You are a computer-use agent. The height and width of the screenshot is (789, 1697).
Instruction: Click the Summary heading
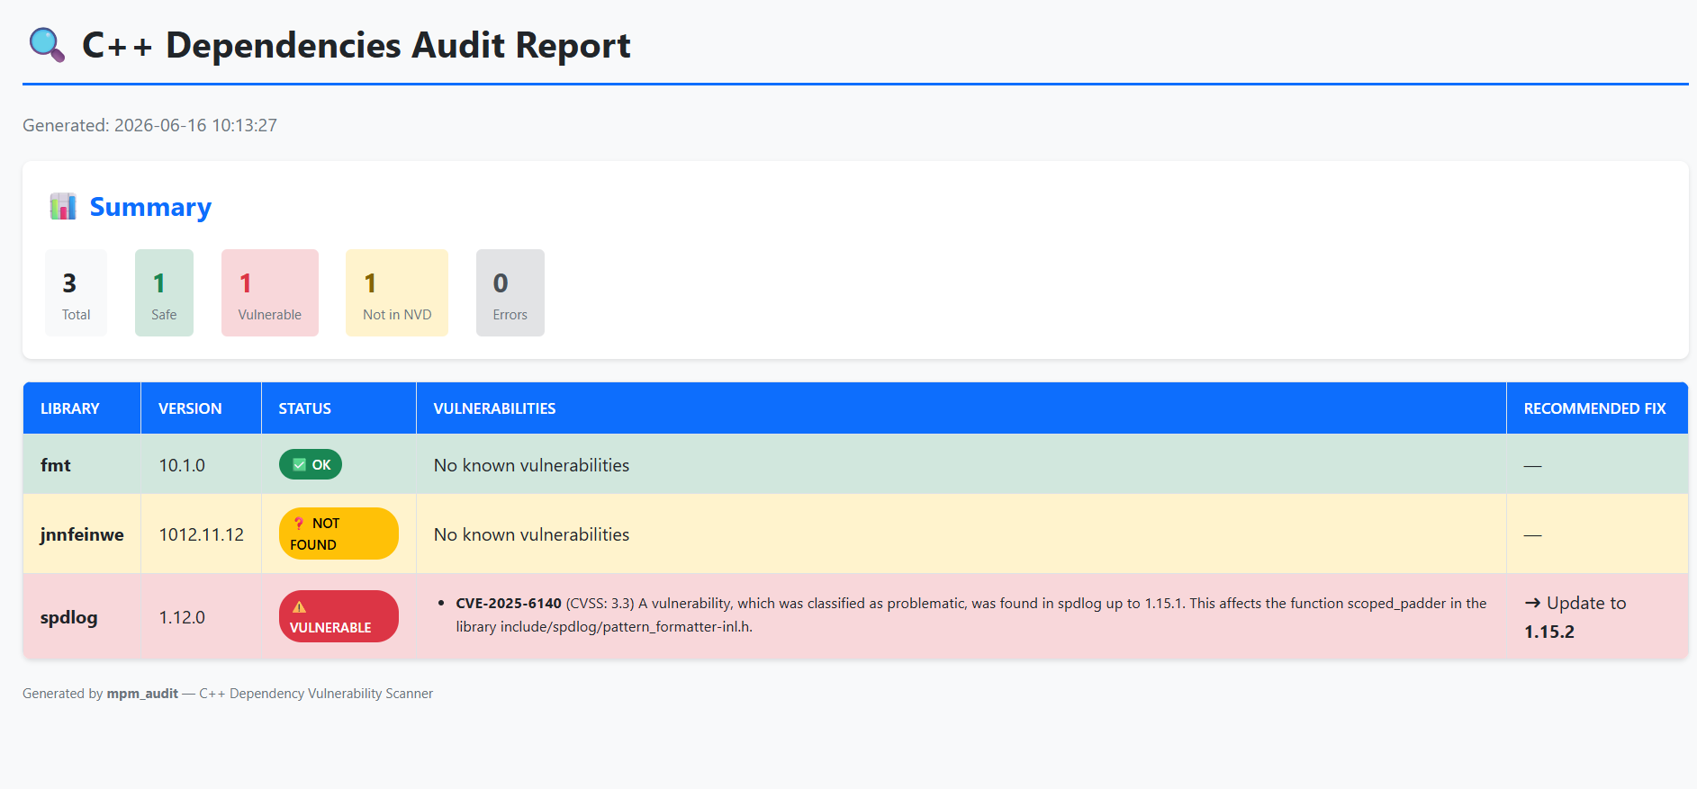tap(150, 207)
